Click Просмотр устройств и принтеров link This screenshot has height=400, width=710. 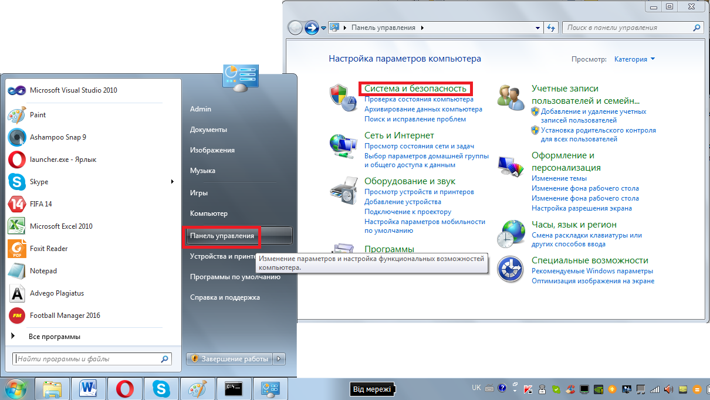[419, 192]
